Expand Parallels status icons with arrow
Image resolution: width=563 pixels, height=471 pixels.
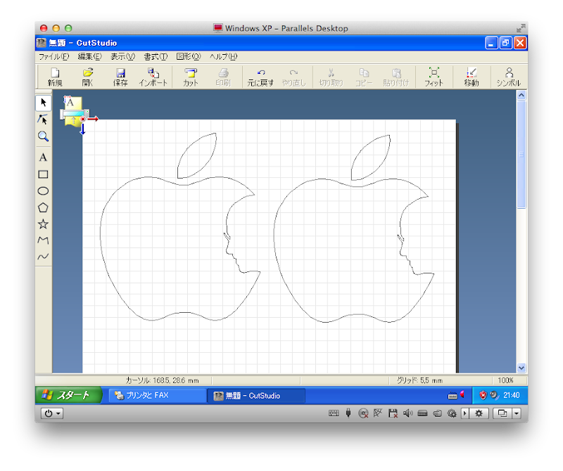pos(464,413)
